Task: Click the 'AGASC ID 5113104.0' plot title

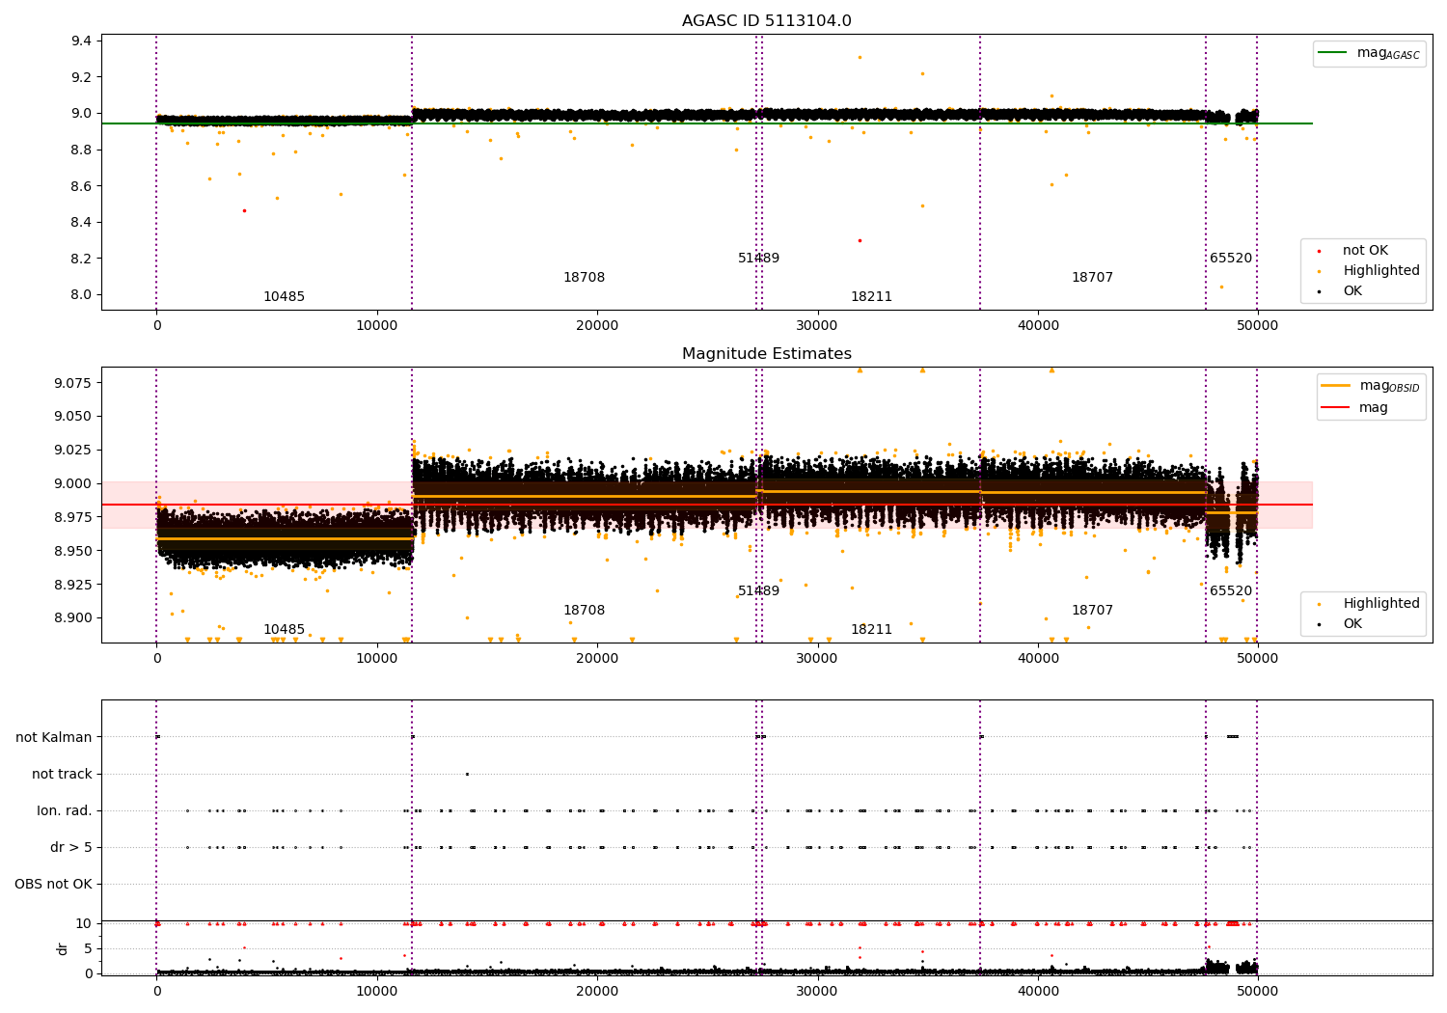Action: [x=766, y=21]
